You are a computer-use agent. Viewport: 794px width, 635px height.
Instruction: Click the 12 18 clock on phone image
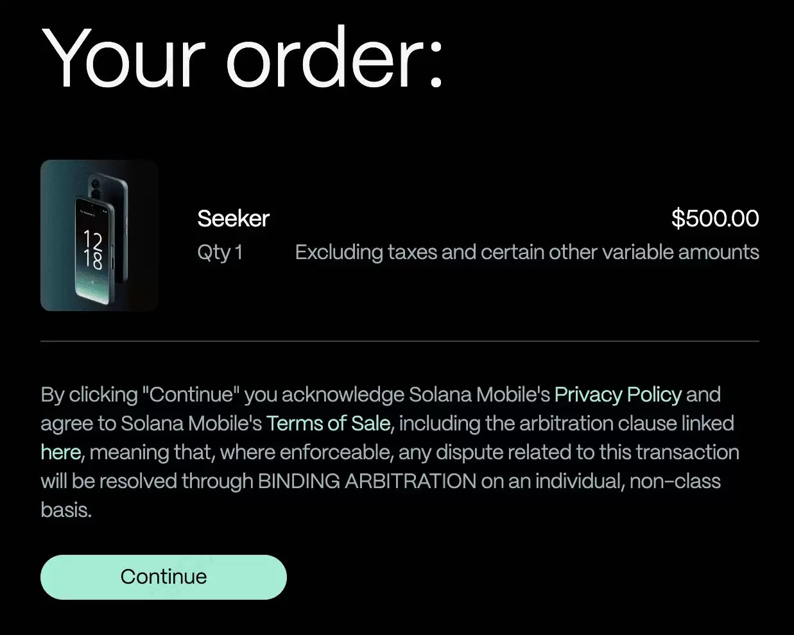coord(92,250)
